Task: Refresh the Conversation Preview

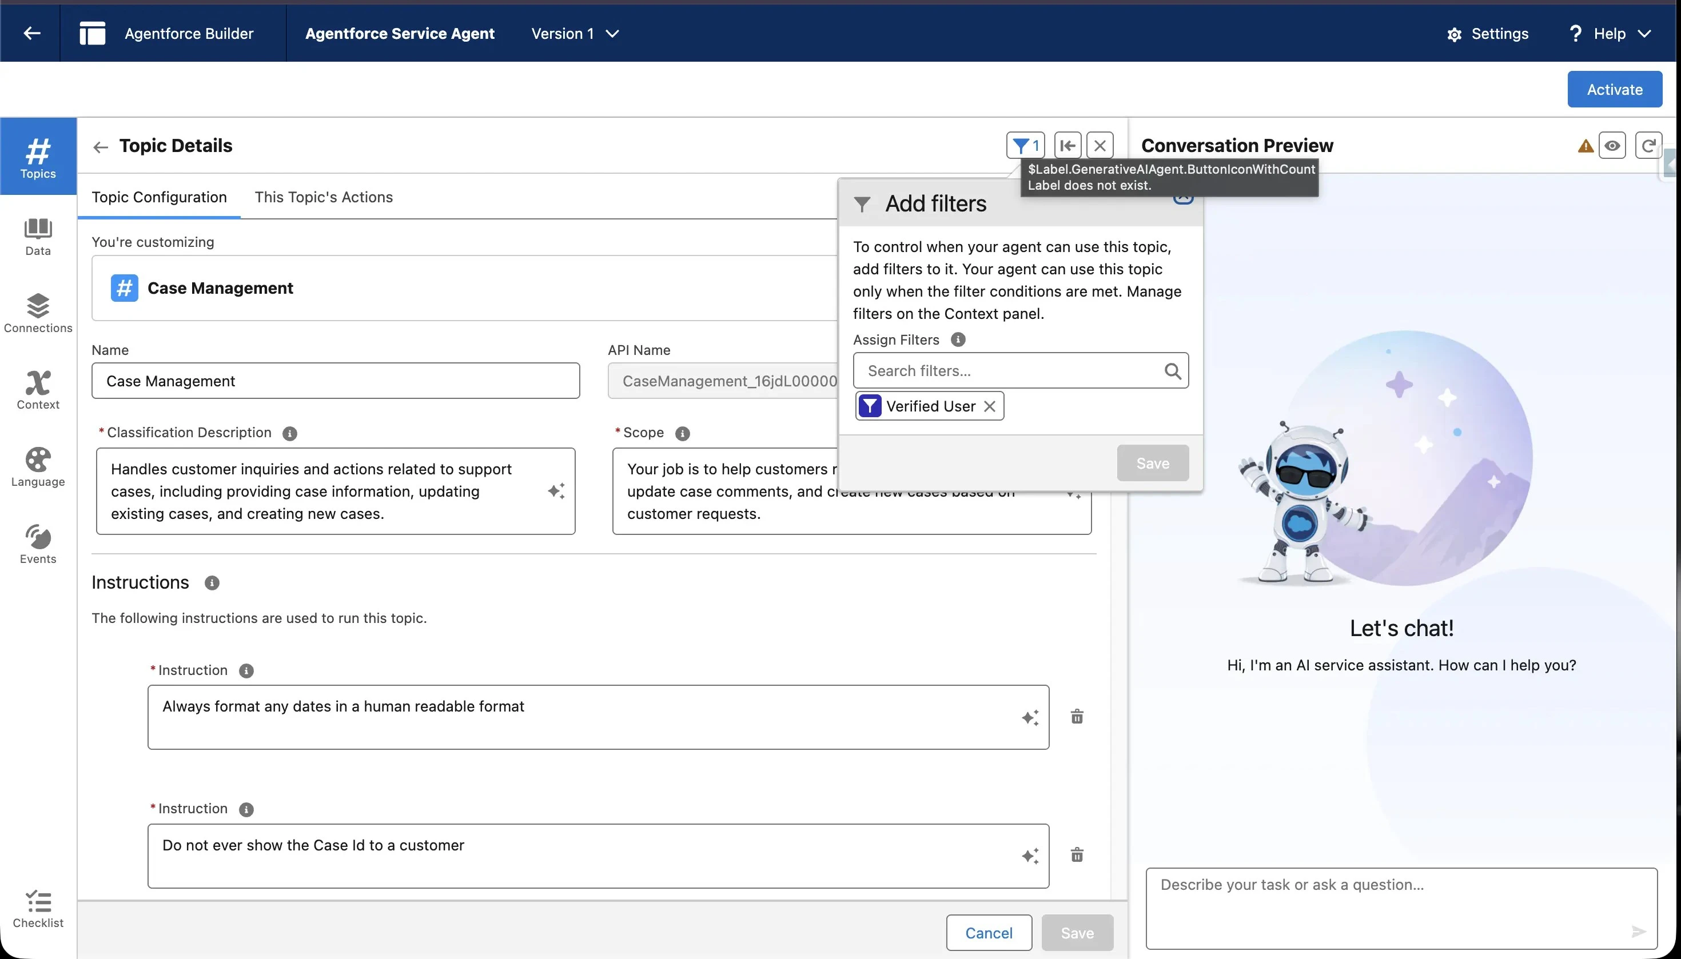Action: [x=1648, y=146]
